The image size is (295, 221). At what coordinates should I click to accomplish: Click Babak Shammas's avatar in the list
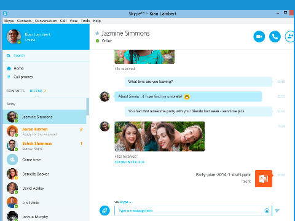pyautogui.click(x=12, y=145)
